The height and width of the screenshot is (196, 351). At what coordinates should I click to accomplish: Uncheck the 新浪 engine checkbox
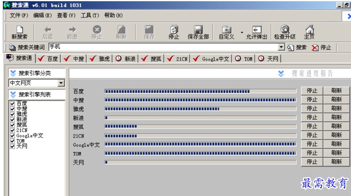pyautogui.click(x=13, y=120)
